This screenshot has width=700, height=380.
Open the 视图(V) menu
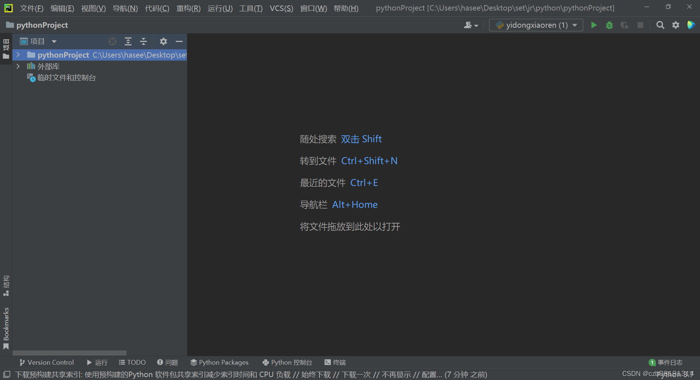click(x=93, y=8)
